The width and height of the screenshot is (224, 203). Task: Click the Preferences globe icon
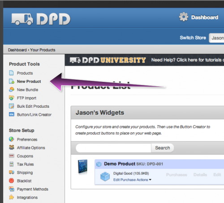pos(12,139)
